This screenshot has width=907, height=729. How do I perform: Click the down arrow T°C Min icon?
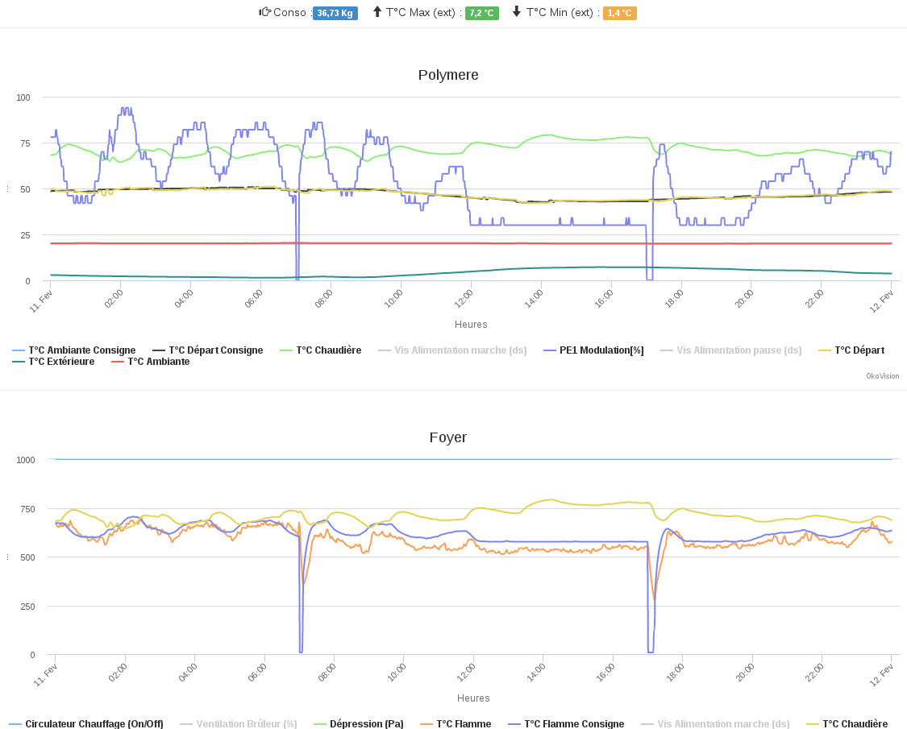click(517, 11)
